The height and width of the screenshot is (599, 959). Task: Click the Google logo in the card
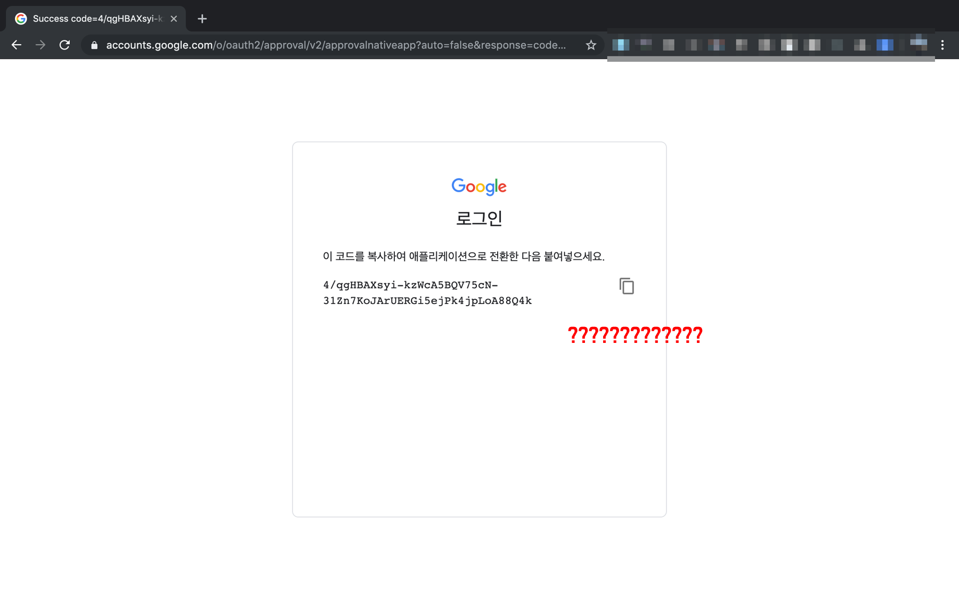coord(479,186)
